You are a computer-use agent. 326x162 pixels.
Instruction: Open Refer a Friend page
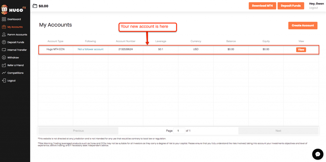(x=16, y=65)
